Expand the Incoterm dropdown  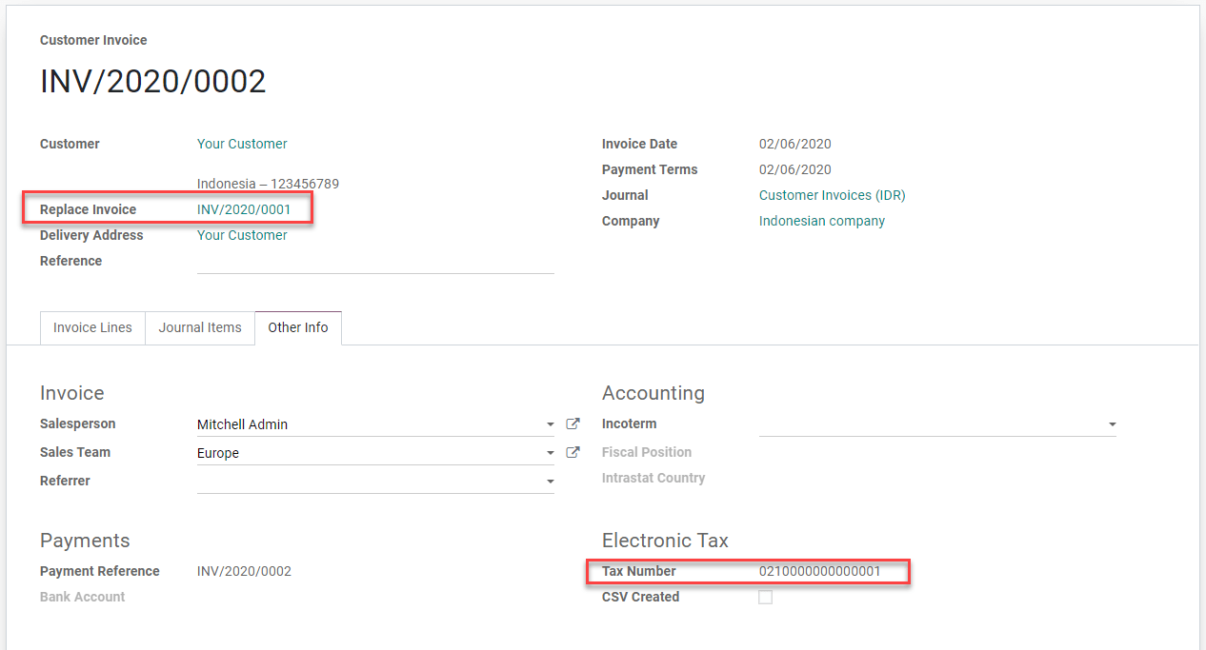tap(1111, 423)
